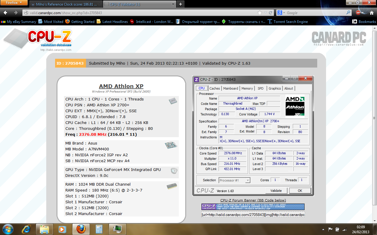This screenshot has height=235, width=377.
Task: Click the CPU-Z window title icon
Action: pyautogui.click(x=196, y=79)
